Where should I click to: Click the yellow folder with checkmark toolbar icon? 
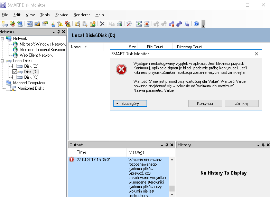coord(37,24)
